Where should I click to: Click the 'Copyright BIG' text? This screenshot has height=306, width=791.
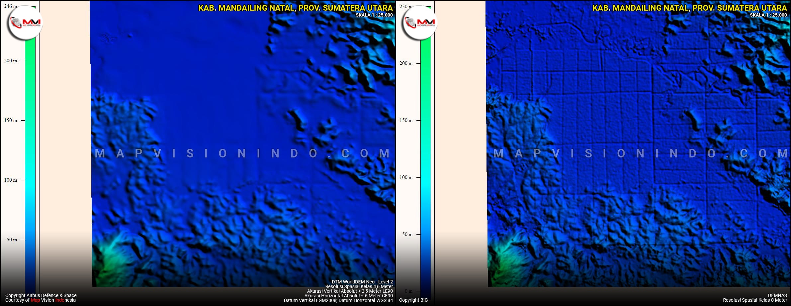(x=413, y=300)
